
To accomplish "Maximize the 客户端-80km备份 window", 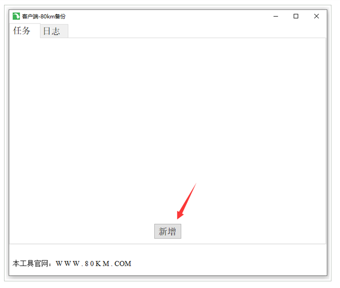I will coord(296,16).
